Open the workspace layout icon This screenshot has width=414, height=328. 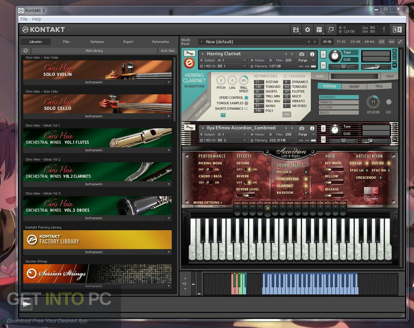(x=319, y=30)
